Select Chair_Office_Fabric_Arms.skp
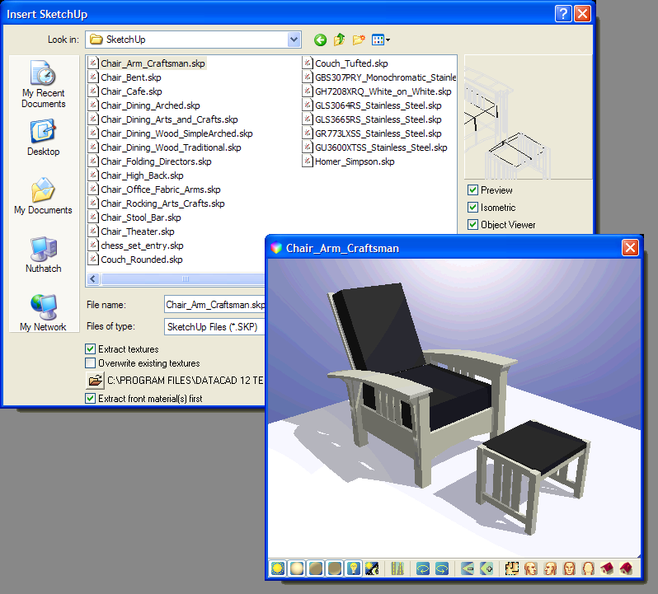The width and height of the screenshot is (658, 594). point(155,189)
